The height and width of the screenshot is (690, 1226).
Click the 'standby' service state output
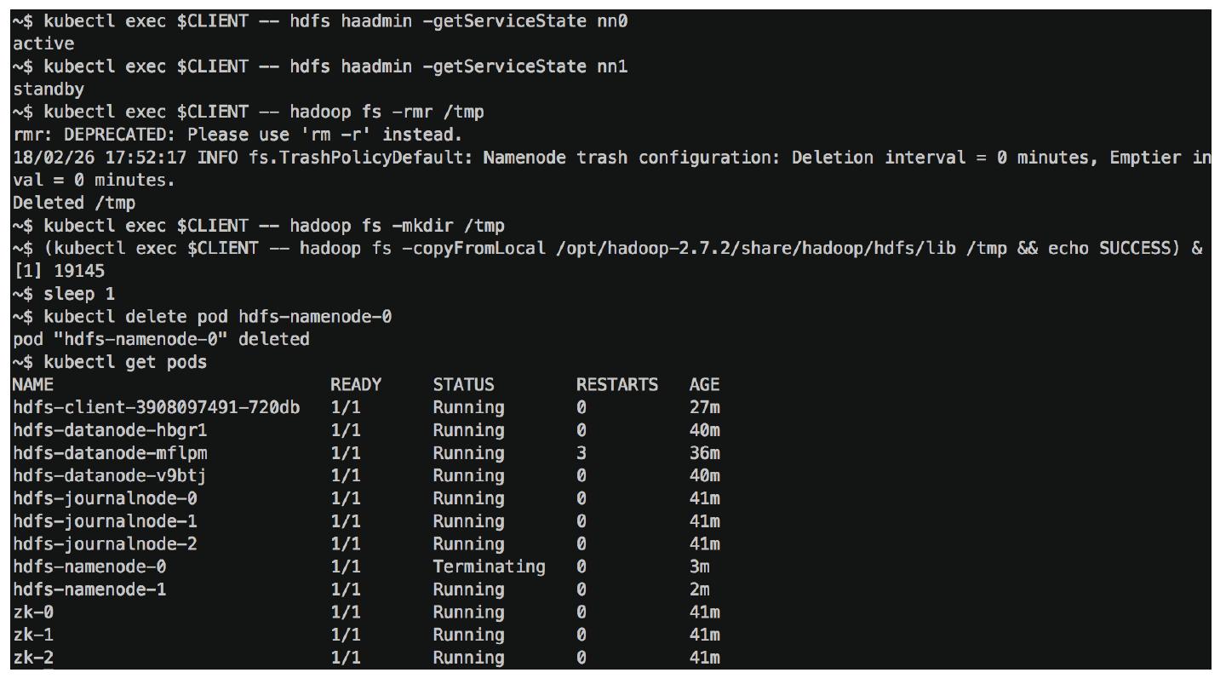(49, 89)
